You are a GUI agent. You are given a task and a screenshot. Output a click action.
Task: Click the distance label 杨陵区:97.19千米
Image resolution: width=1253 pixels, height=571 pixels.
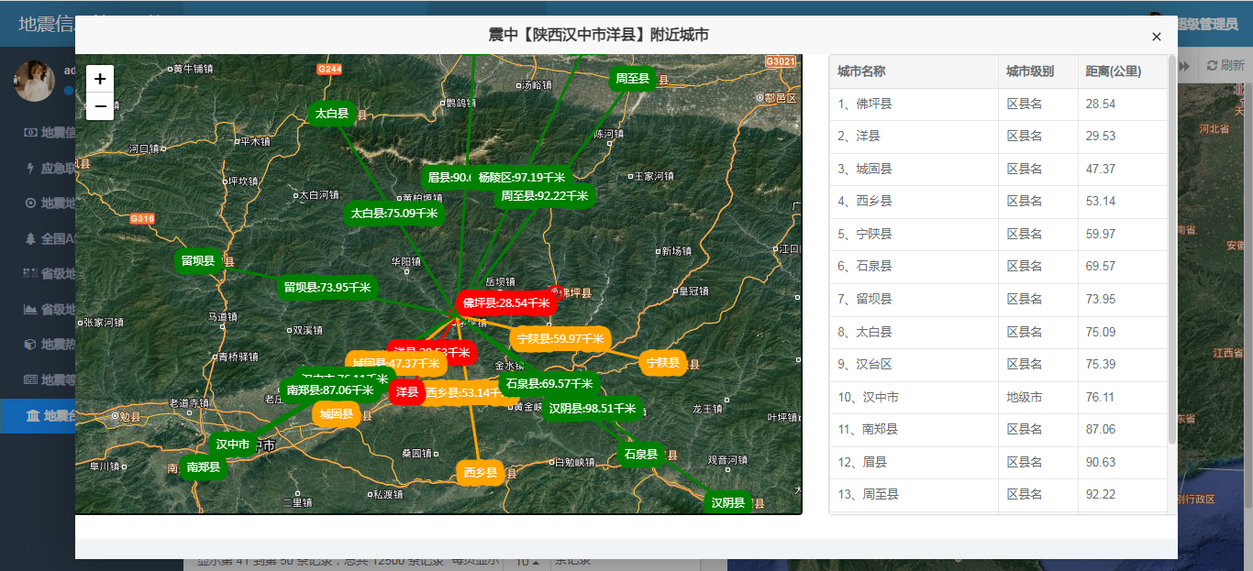522,178
